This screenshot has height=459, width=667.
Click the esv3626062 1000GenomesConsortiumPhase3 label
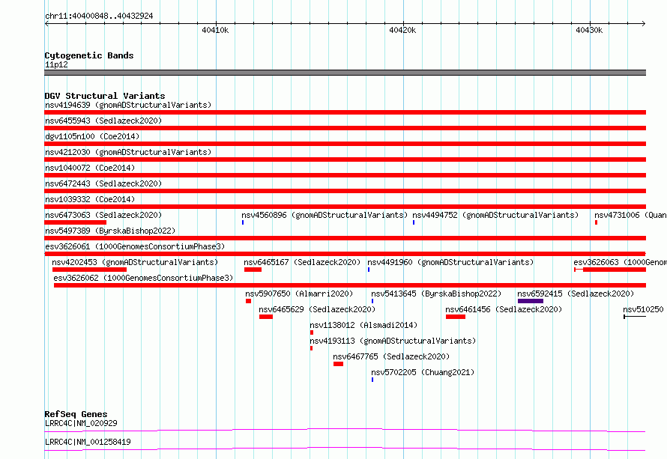143,278
